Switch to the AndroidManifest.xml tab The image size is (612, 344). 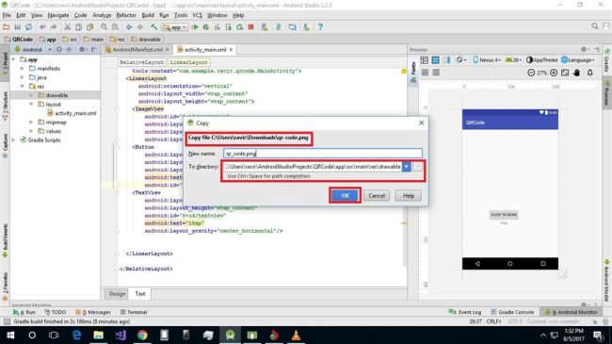137,50
